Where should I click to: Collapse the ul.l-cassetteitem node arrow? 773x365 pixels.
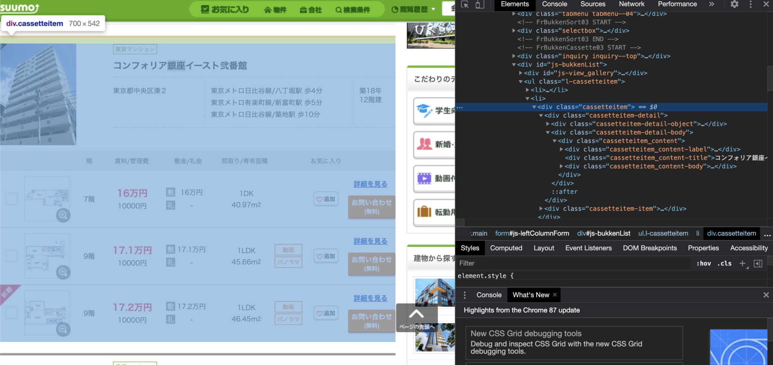coord(520,82)
